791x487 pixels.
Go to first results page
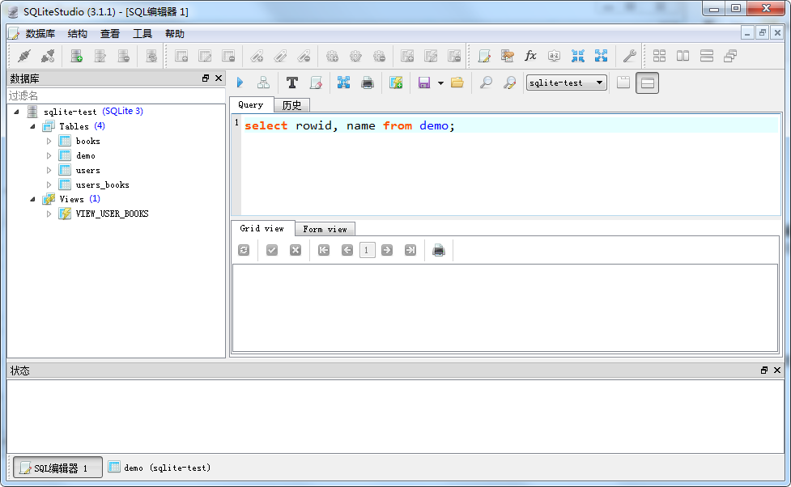(x=324, y=250)
